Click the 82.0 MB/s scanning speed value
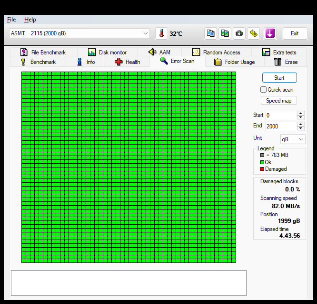The width and height of the screenshot is (317, 304). tap(286, 206)
